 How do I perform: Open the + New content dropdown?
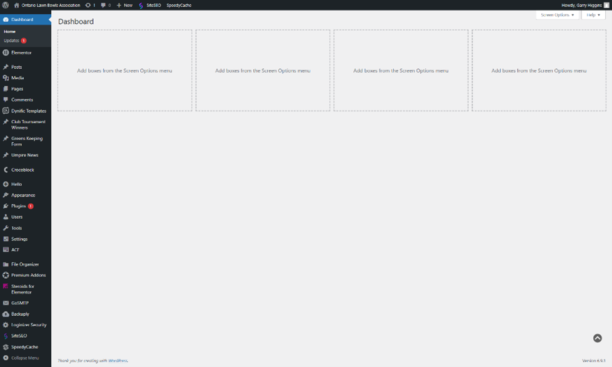(124, 5)
